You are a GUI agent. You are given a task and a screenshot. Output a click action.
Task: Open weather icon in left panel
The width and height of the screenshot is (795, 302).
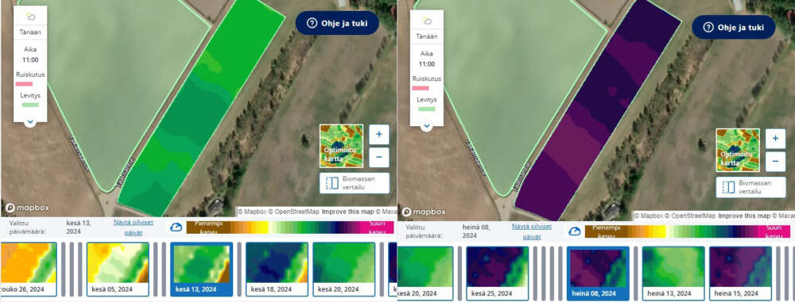click(31, 17)
